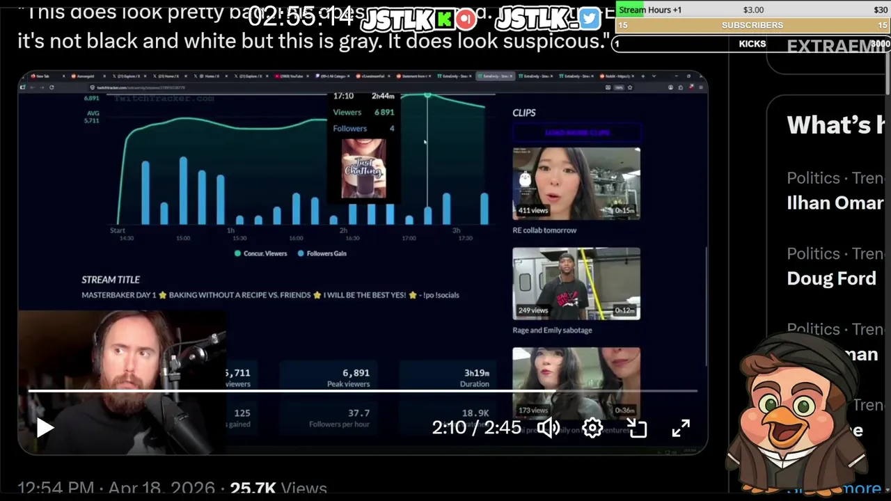This screenshot has width=891, height=501.
Task: Click the owl mascot avatar
Action: (x=797, y=412)
